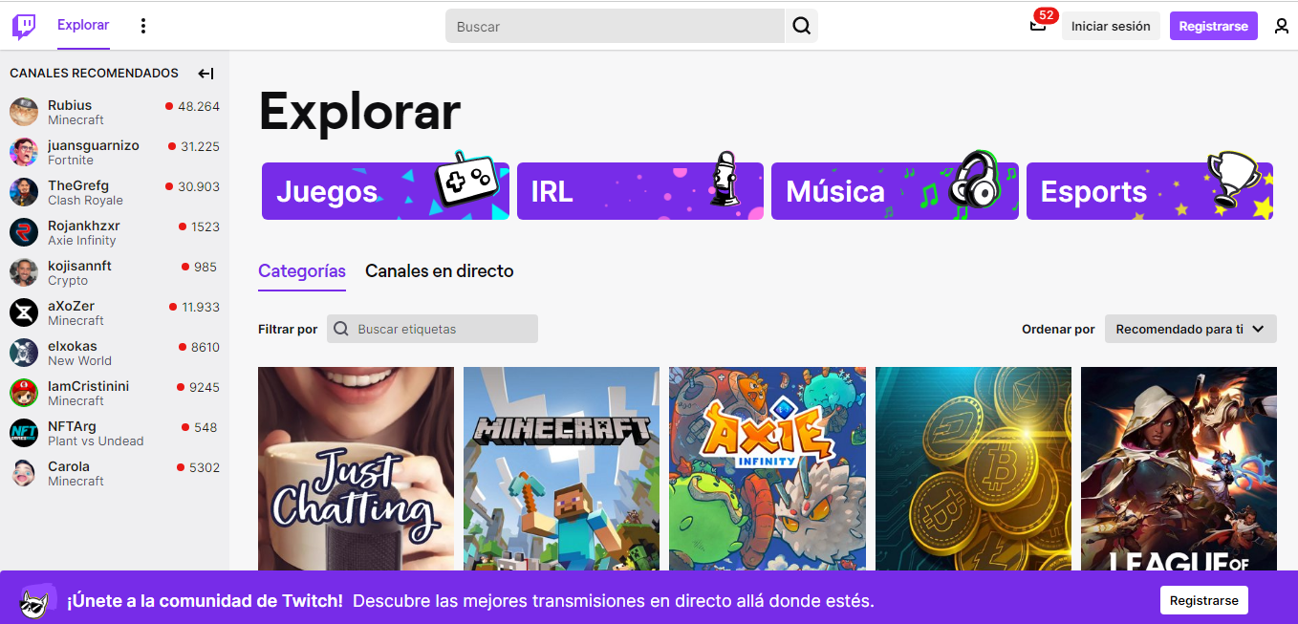Click Rubius channel avatar
1298x624 pixels.
(24, 112)
